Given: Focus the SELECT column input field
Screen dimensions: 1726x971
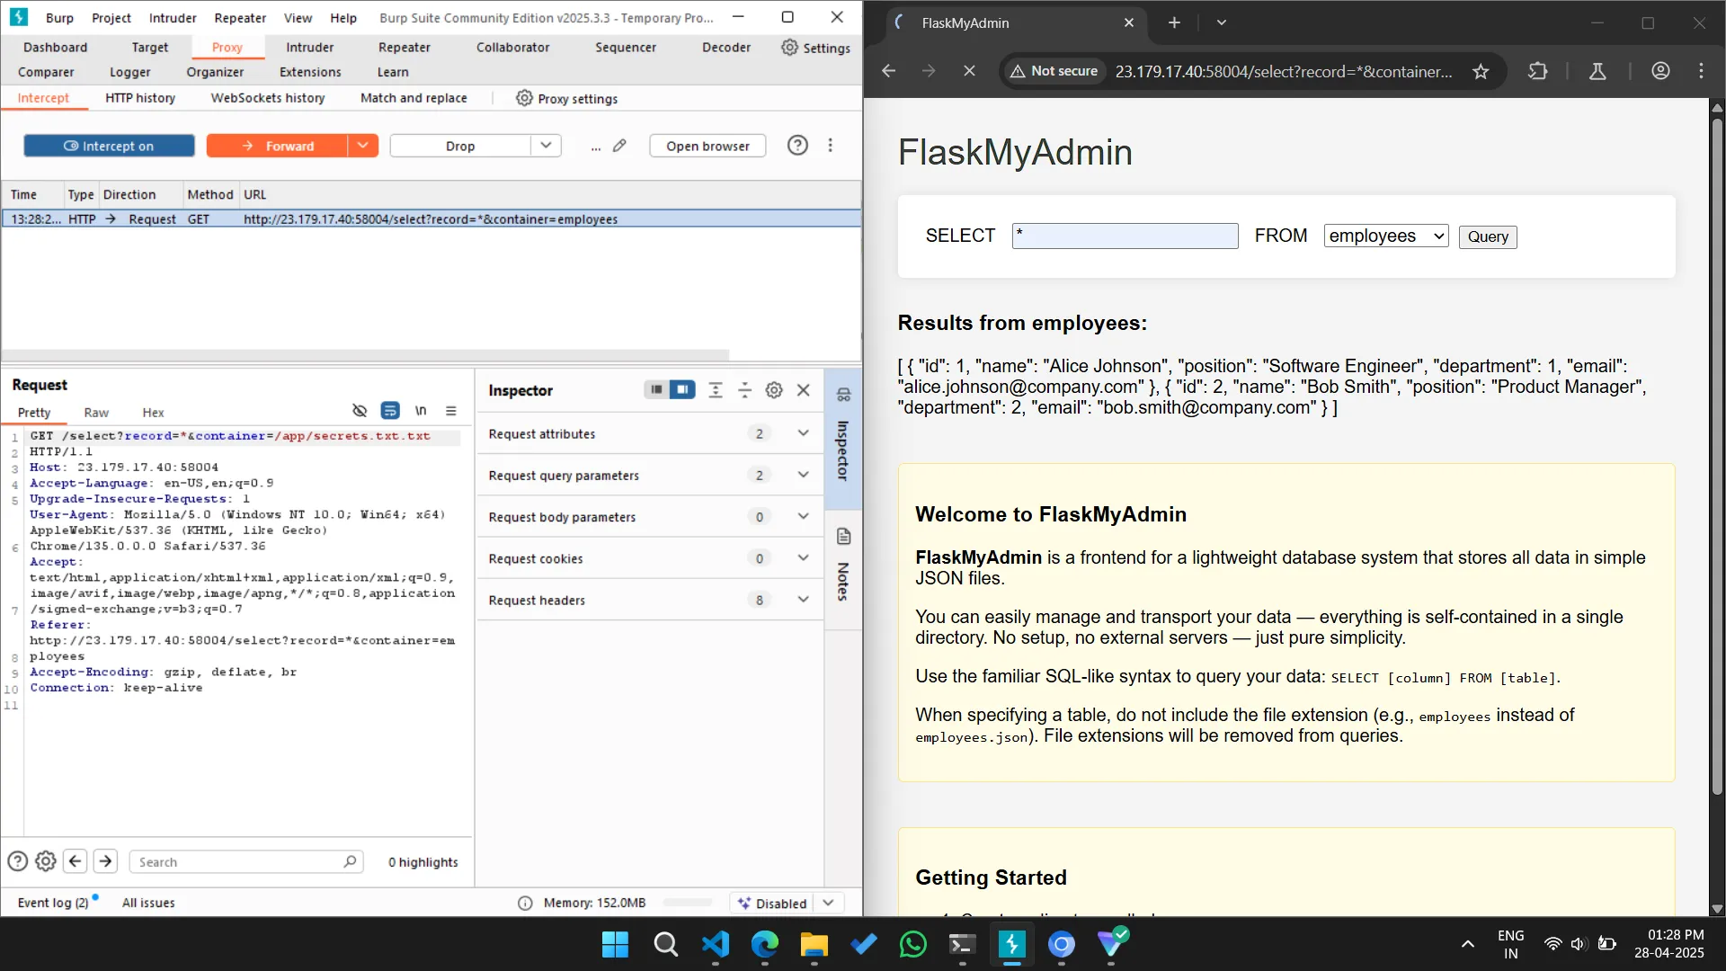Looking at the screenshot, I should [x=1125, y=236].
